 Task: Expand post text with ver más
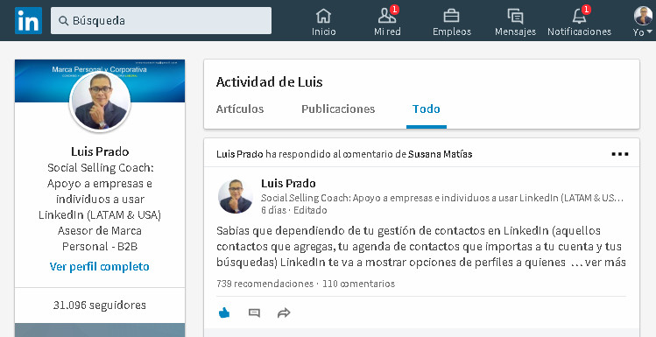coord(605,262)
